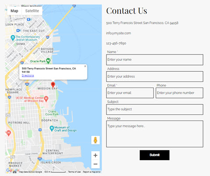Click the POTRERO HILL map label
Screen dimensions: 210x176
tap(19, 123)
